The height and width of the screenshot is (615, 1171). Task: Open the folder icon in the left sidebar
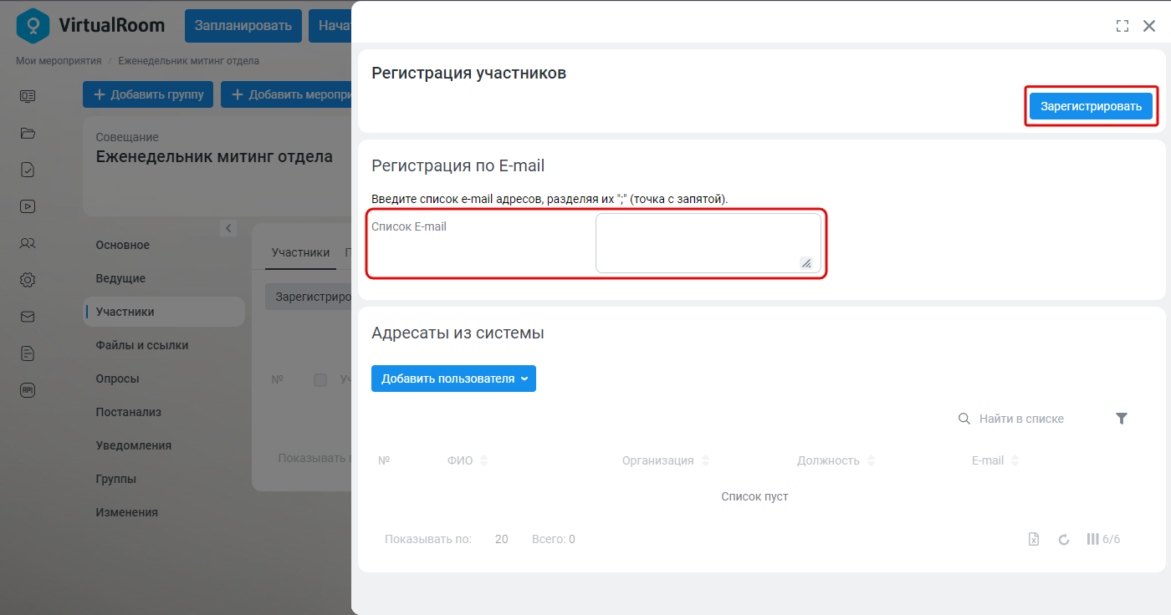click(x=28, y=133)
